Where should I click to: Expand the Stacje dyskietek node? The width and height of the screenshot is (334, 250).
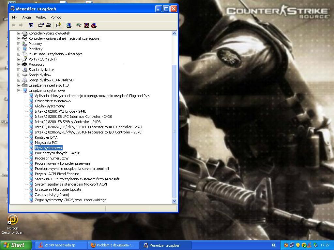pos(19,70)
